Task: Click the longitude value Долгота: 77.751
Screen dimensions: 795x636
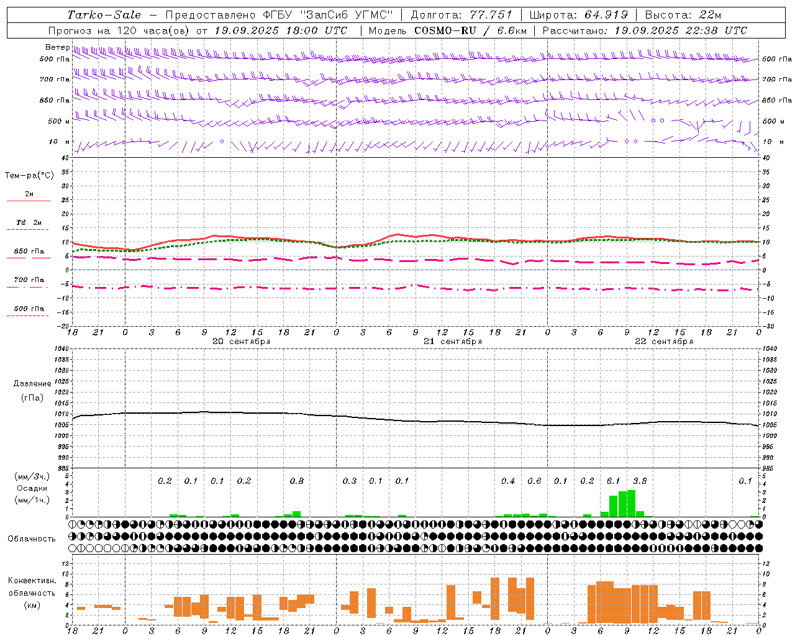Action: (461, 15)
